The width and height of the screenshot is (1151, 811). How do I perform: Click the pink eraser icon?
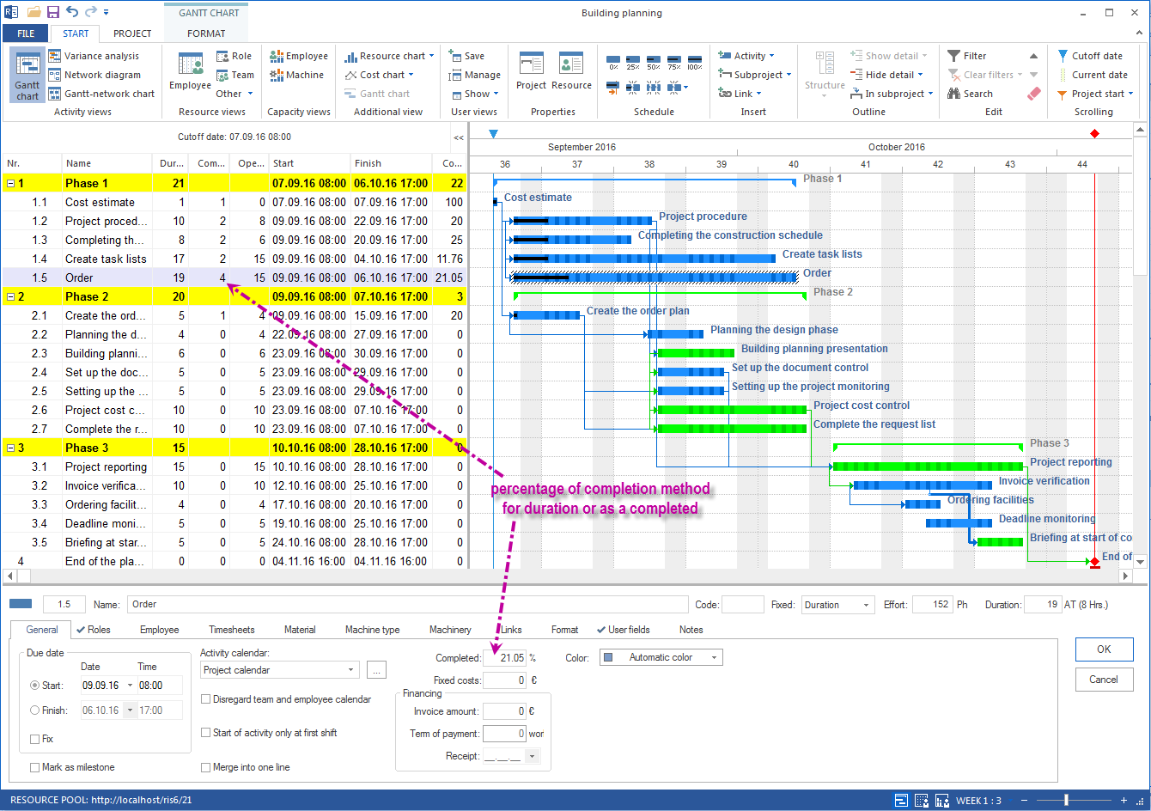pyautogui.click(x=1033, y=94)
